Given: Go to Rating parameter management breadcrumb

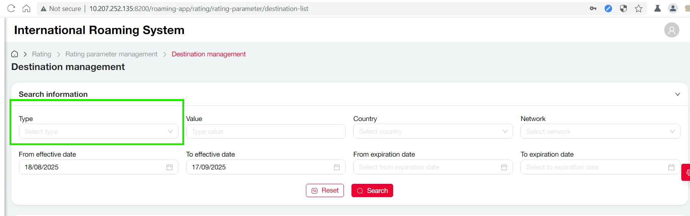Looking at the screenshot, I should tap(111, 54).
